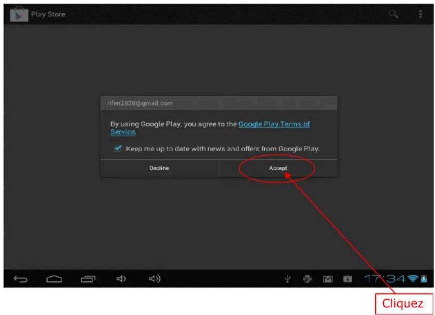The width and height of the screenshot is (435, 315).
Task: Go to home screen via home icon
Action: [x=54, y=279]
